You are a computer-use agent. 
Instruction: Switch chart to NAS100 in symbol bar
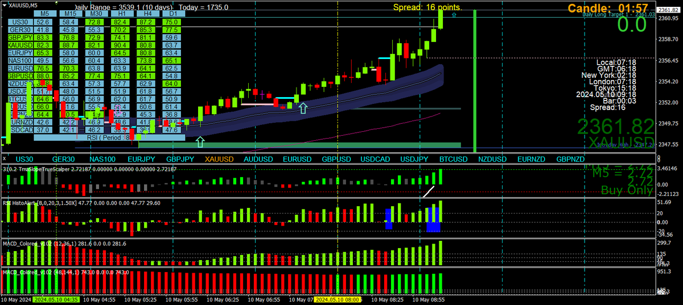[103, 160]
